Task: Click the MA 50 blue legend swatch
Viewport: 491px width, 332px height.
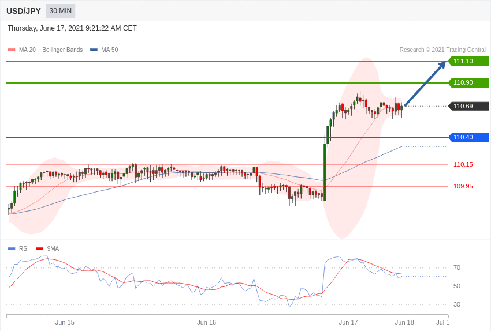Action: (94, 50)
